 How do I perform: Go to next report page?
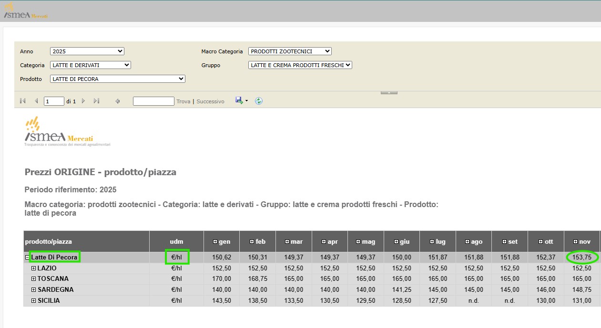83,101
